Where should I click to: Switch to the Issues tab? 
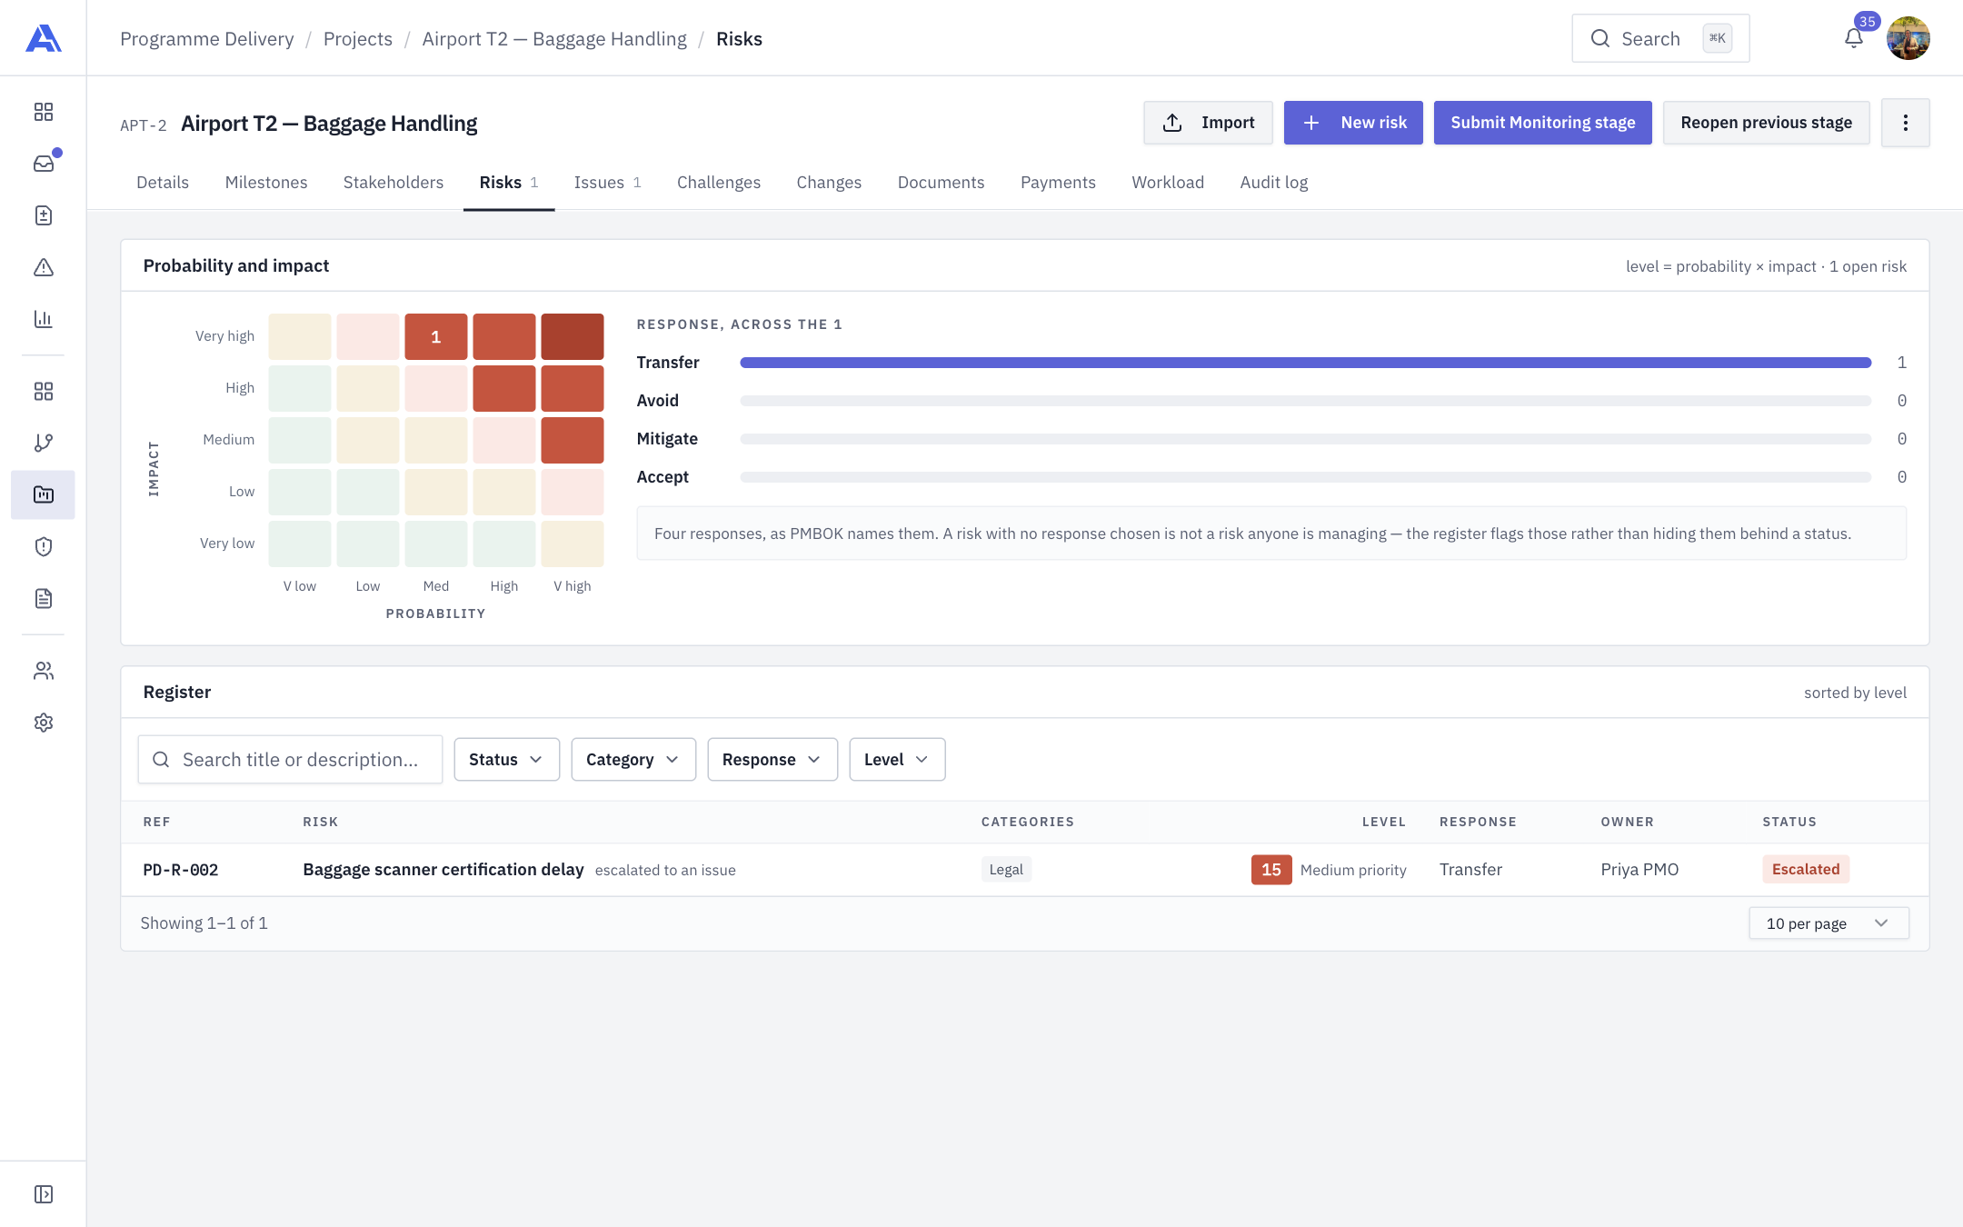[607, 183]
